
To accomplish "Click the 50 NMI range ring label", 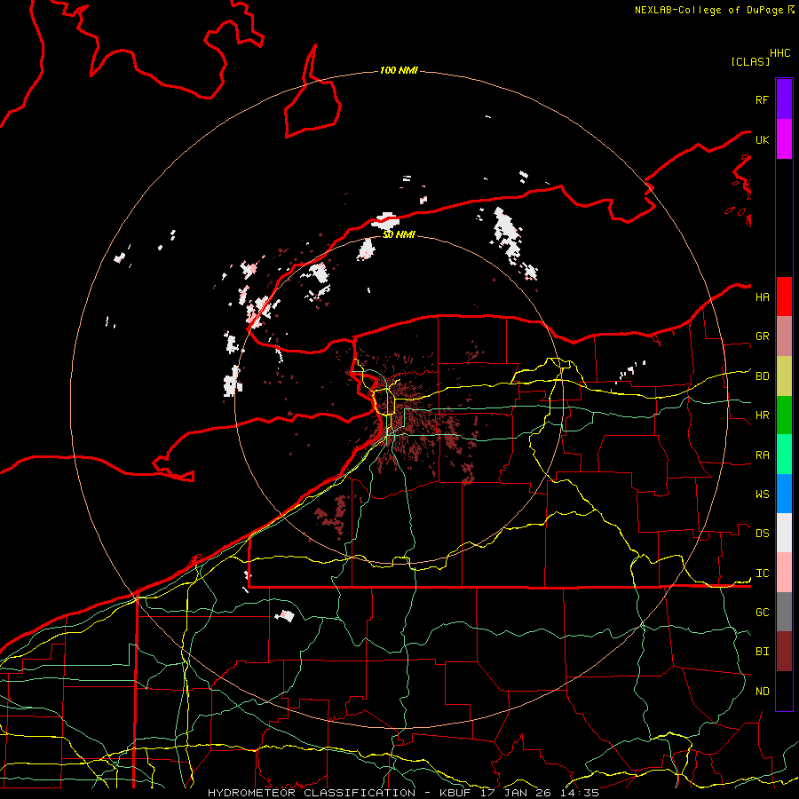I will click(x=399, y=234).
